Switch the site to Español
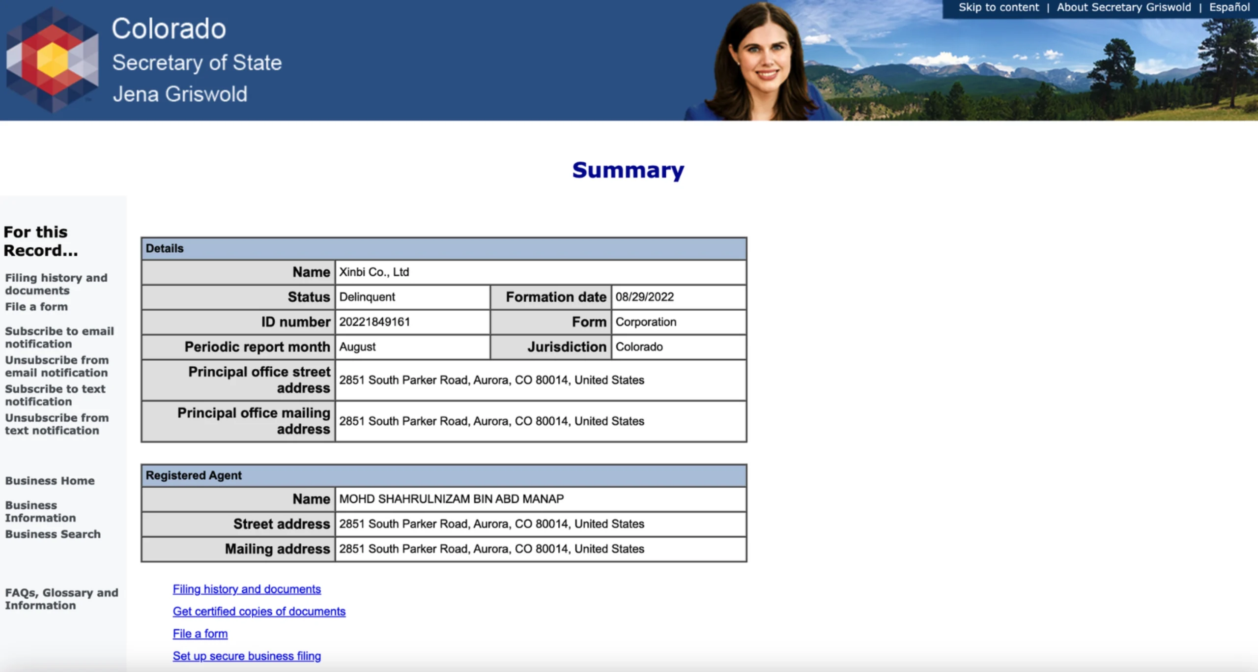The height and width of the screenshot is (672, 1258). coord(1229,7)
